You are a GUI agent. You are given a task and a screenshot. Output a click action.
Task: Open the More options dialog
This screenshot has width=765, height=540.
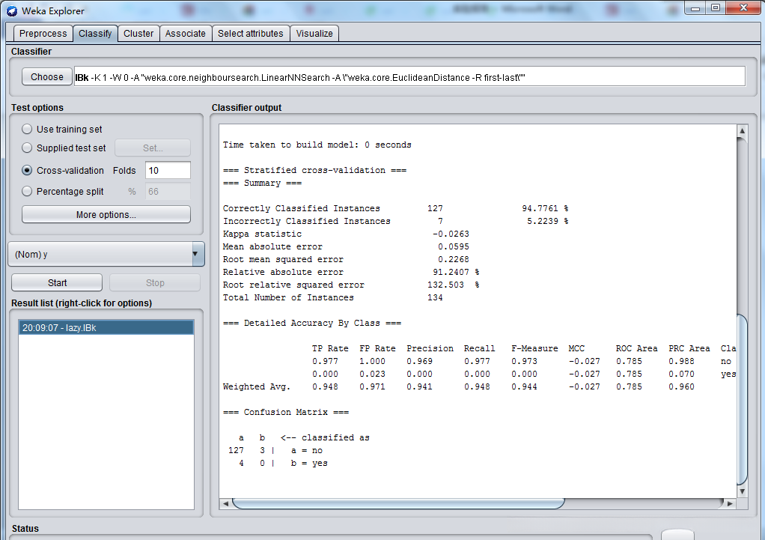[x=106, y=215]
